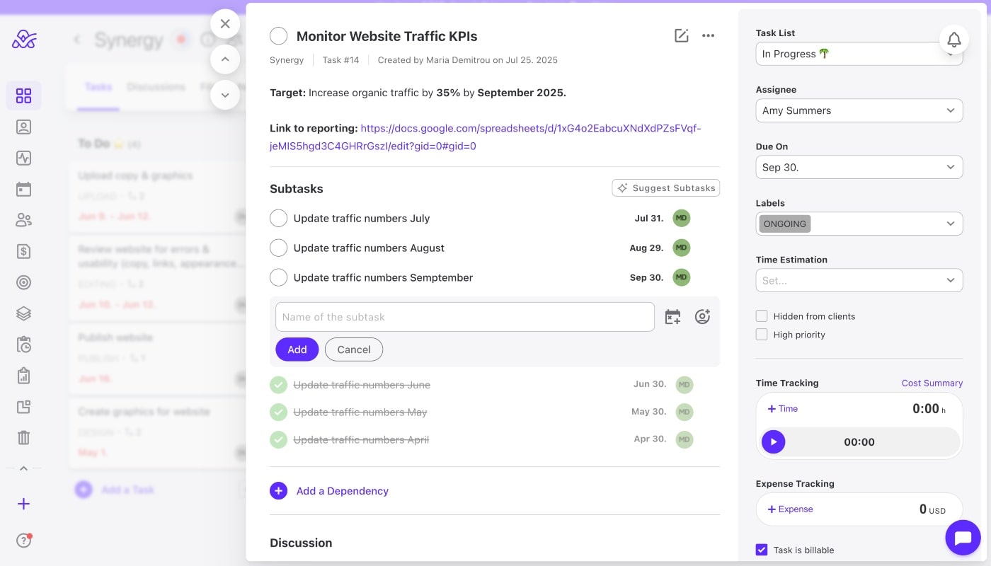Open the Cost Summary link
Screen dimensions: 991x566
tap(932, 383)
